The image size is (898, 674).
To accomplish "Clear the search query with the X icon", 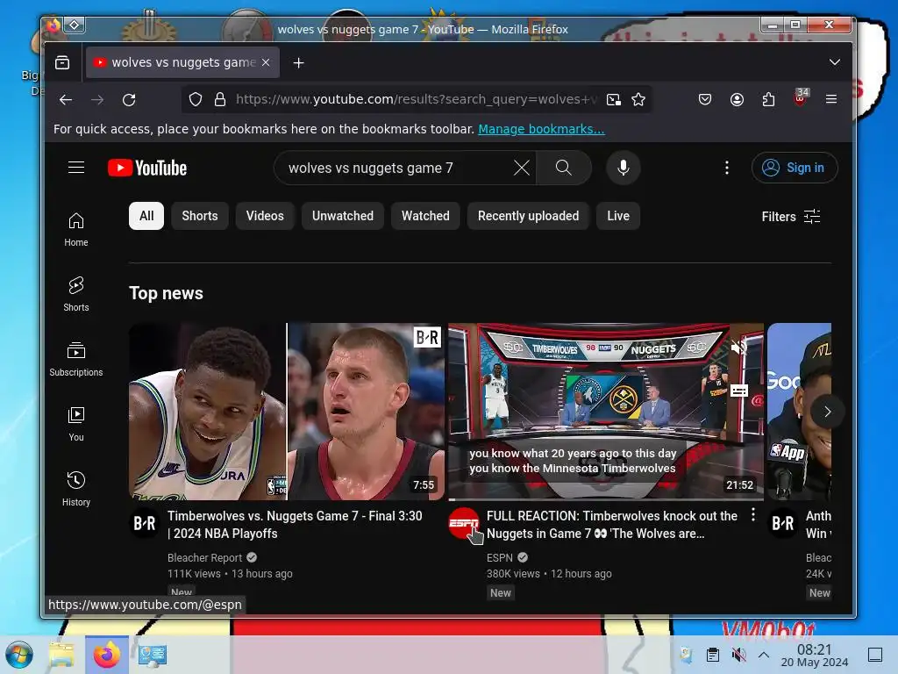I will (521, 168).
